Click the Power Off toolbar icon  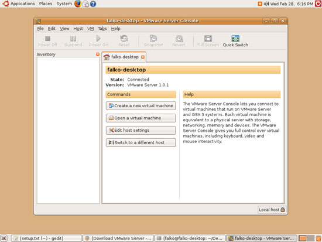point(47,39)
